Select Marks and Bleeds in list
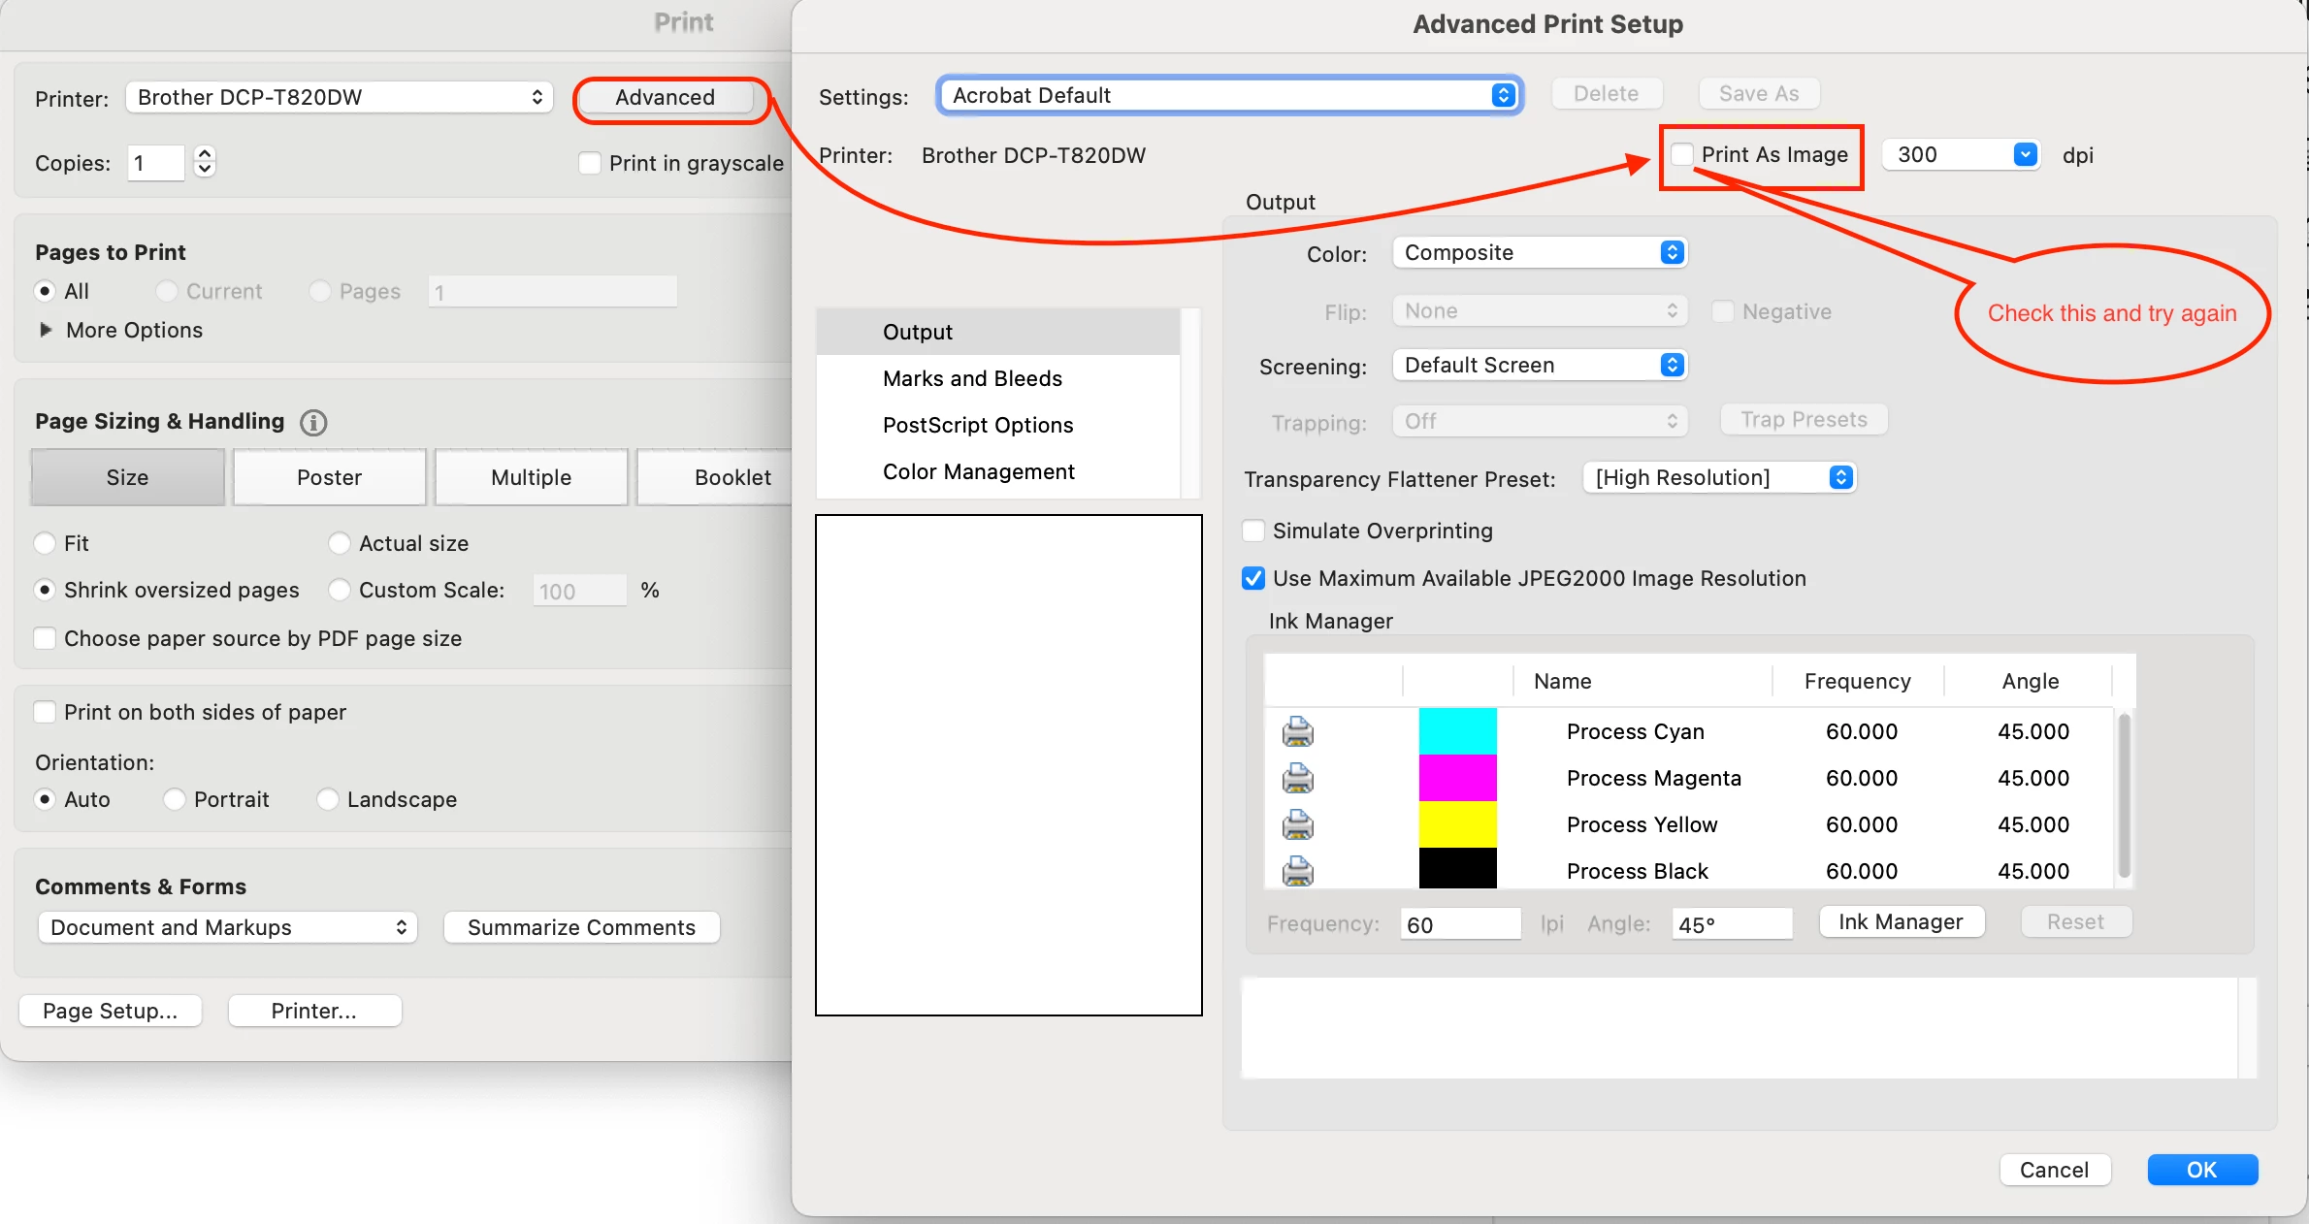This screenshot has width=2309, height=1224. 972,378
